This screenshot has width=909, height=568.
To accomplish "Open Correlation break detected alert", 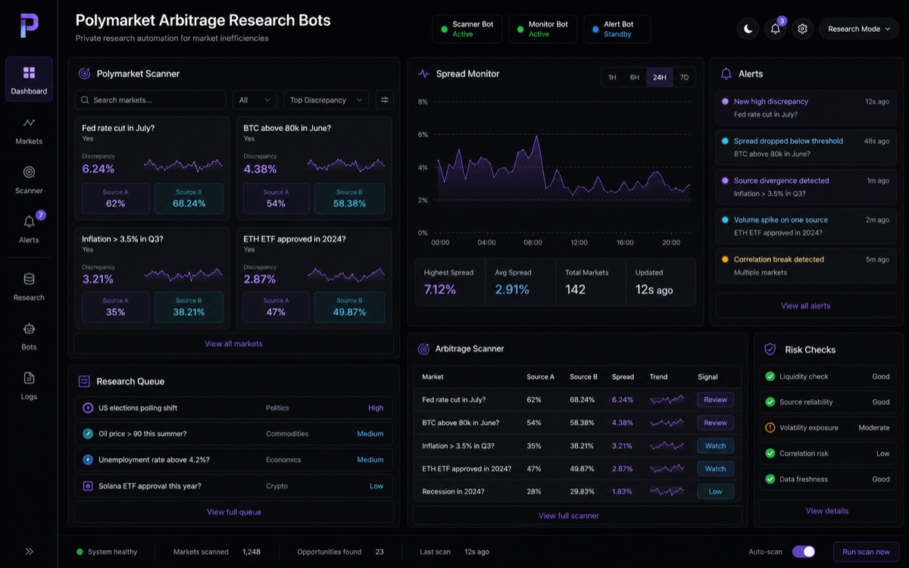I will click(805, 265).
